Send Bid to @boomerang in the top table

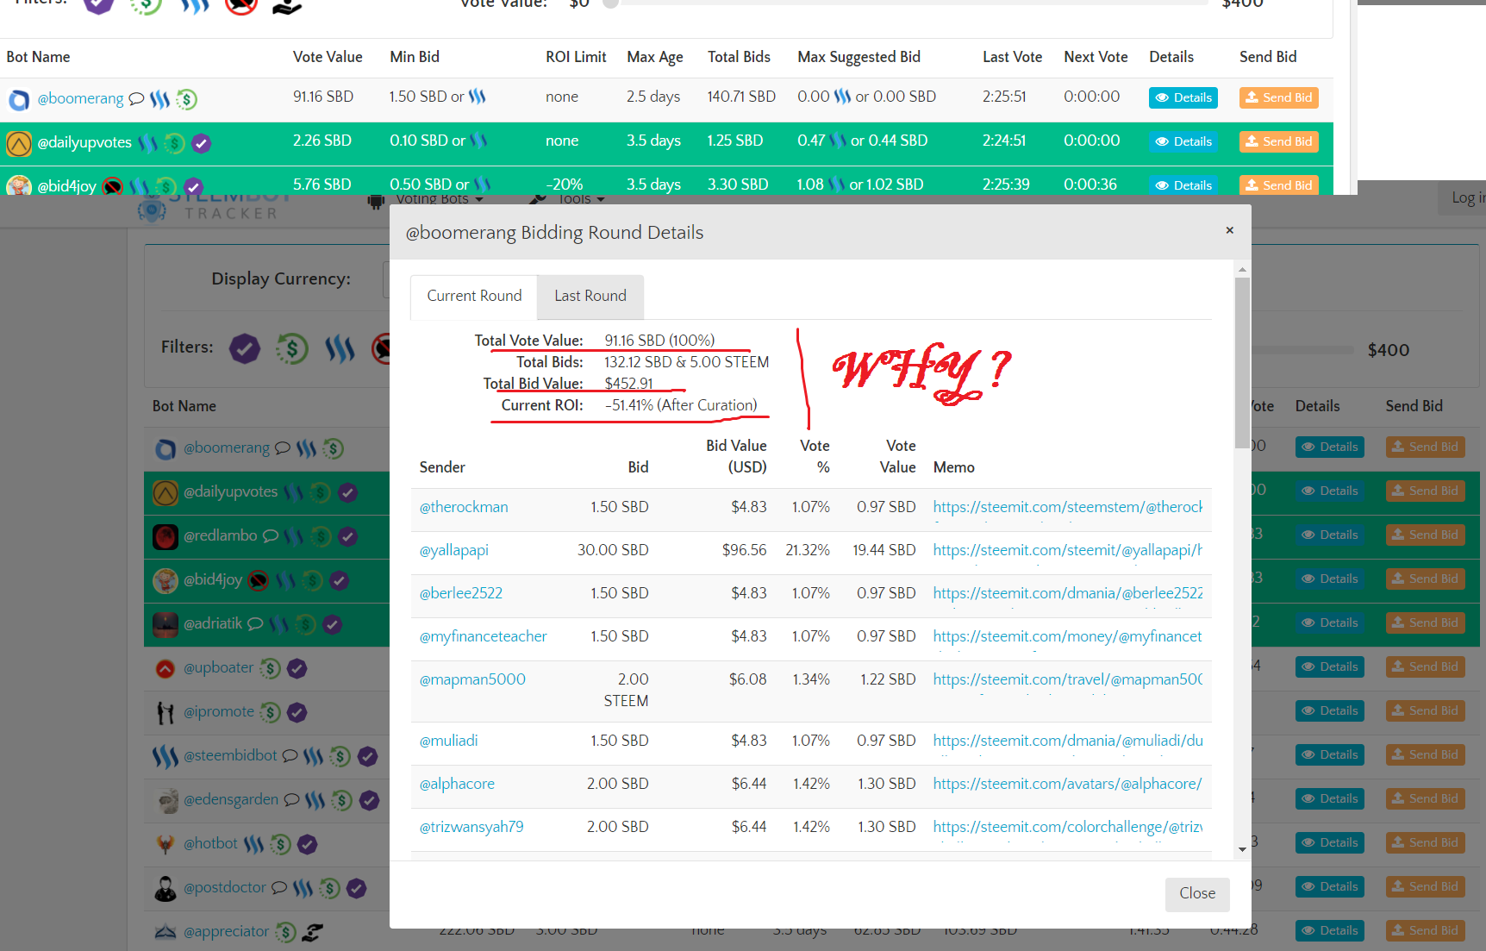point(1279,97)
